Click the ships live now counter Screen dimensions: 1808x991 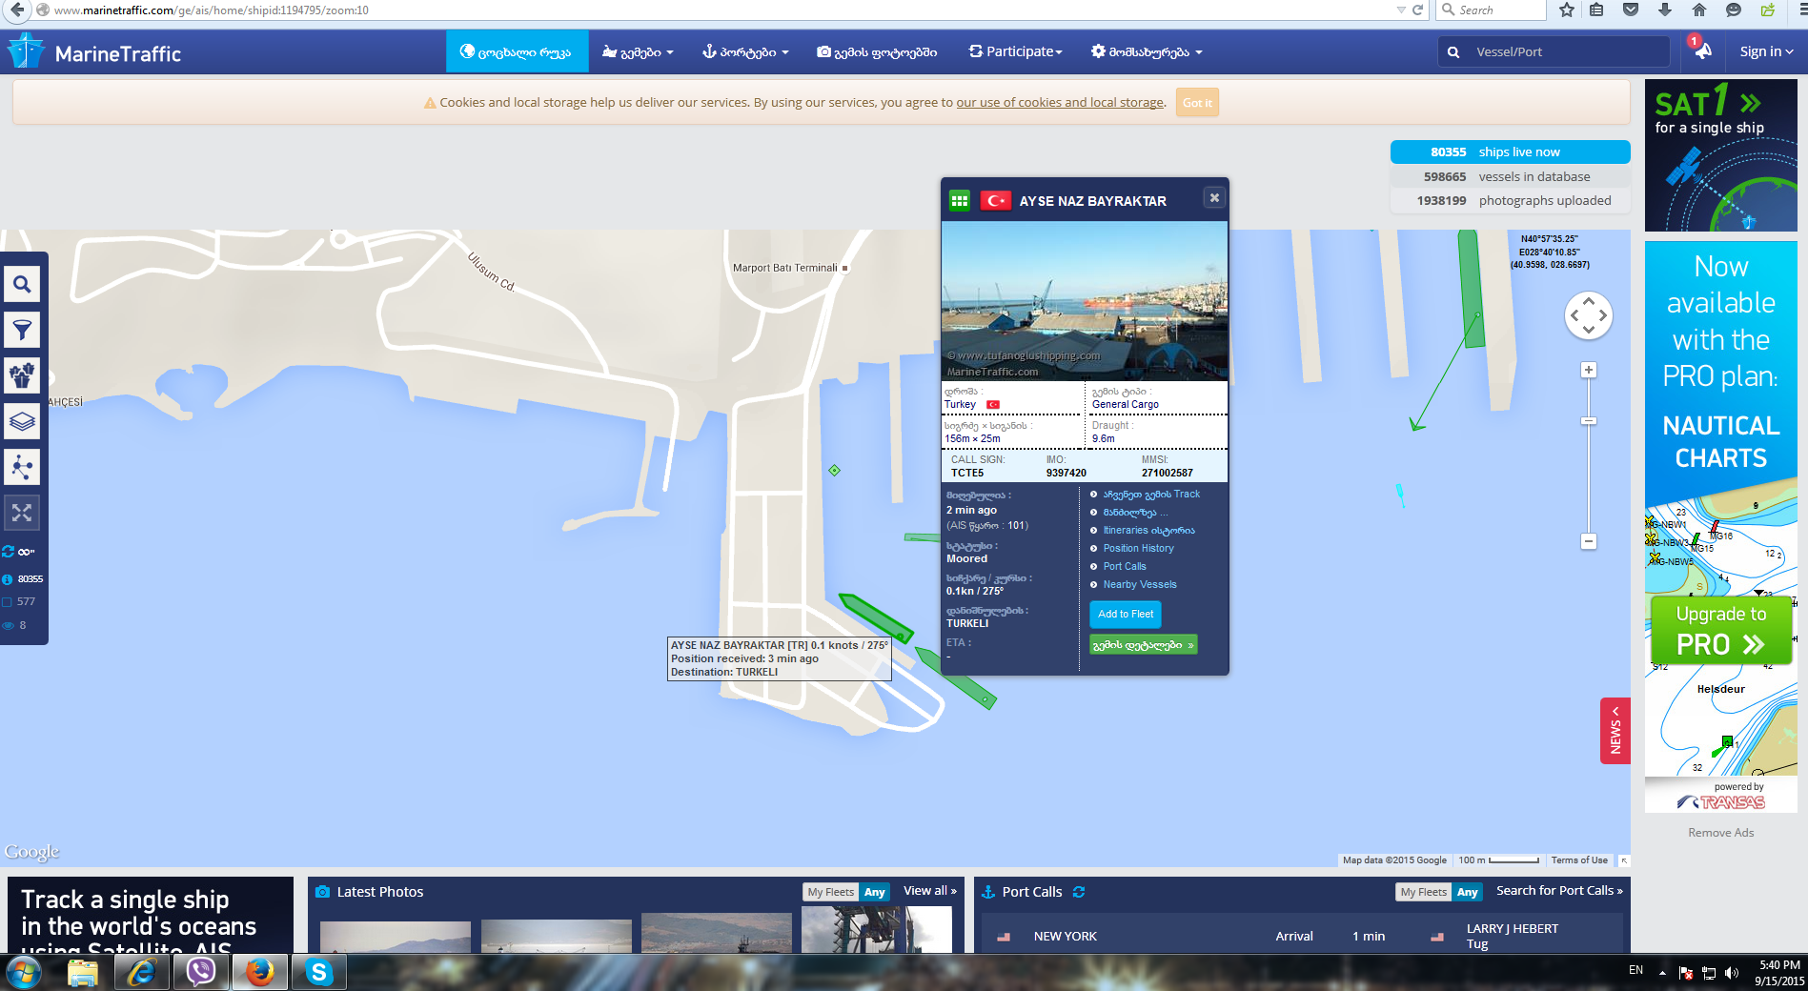tap(1510, 152)
